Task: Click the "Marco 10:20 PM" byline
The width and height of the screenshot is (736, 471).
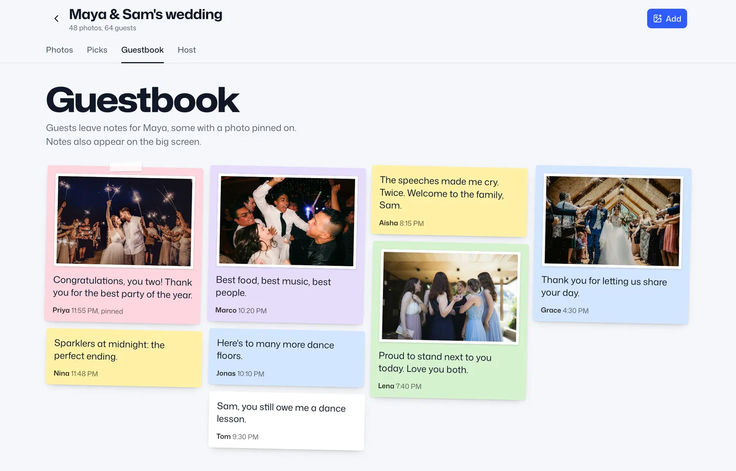Action: 241,310
